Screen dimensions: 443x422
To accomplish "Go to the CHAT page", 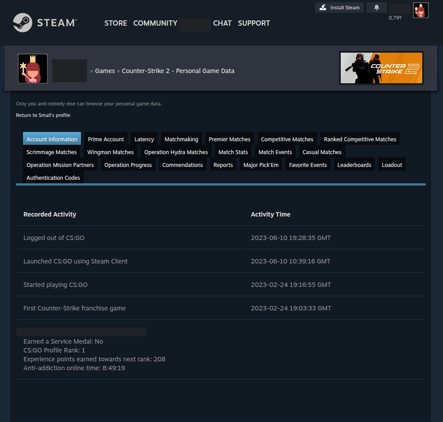I will tap(222, 23).
